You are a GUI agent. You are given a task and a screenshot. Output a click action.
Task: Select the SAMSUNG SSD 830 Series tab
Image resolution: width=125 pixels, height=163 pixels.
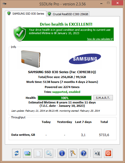click(x=26, y=14)
